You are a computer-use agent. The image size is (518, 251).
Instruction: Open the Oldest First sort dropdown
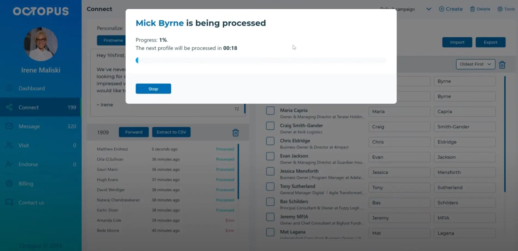click(475, 64)
